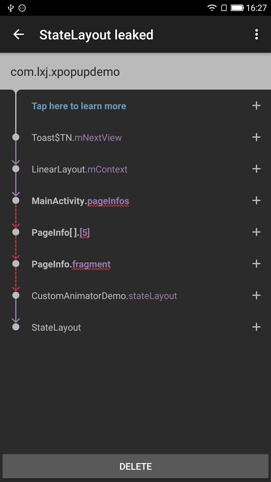Expand the LinearLayout.mContext row
271x482 pixels.
(256, 169)
